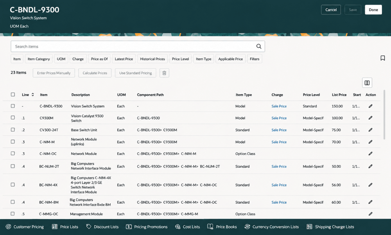391x235 pixels.
Task: Edit the C-NIM-M row via pencil
Action: [x=371, y=142]
